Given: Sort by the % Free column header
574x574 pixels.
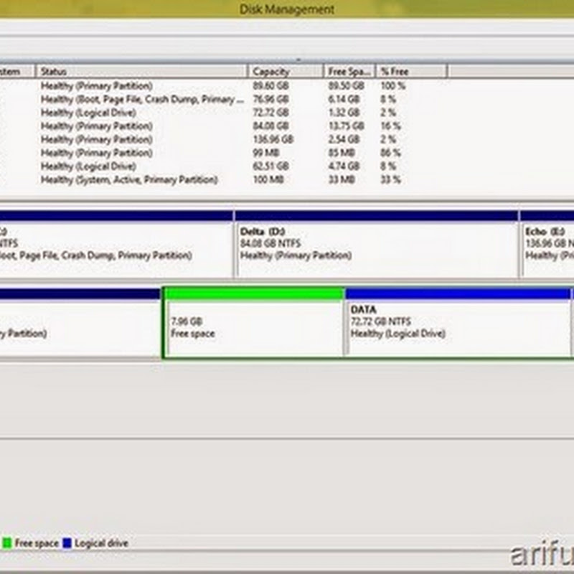Looking at the screenshot, I should pos(411,71).
